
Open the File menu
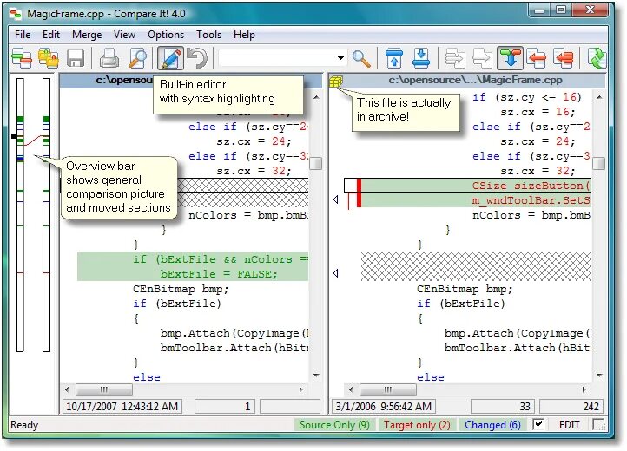23,35
